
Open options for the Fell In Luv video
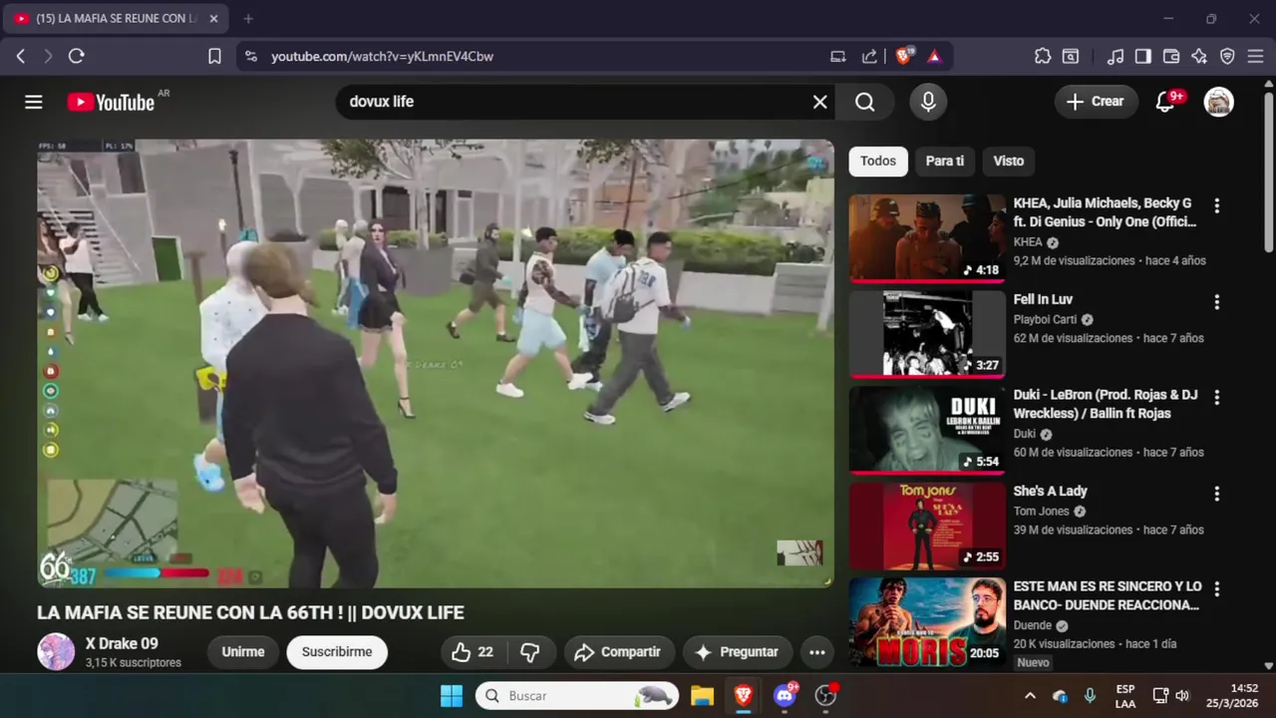(x=1216, y=302)
